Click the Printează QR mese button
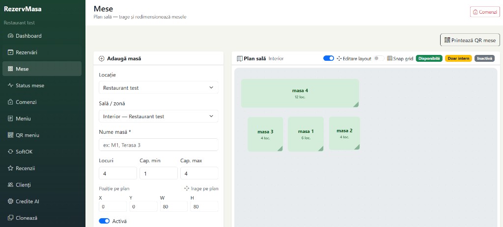This screenshot has width=503, height=227. (x=470, y=40)
